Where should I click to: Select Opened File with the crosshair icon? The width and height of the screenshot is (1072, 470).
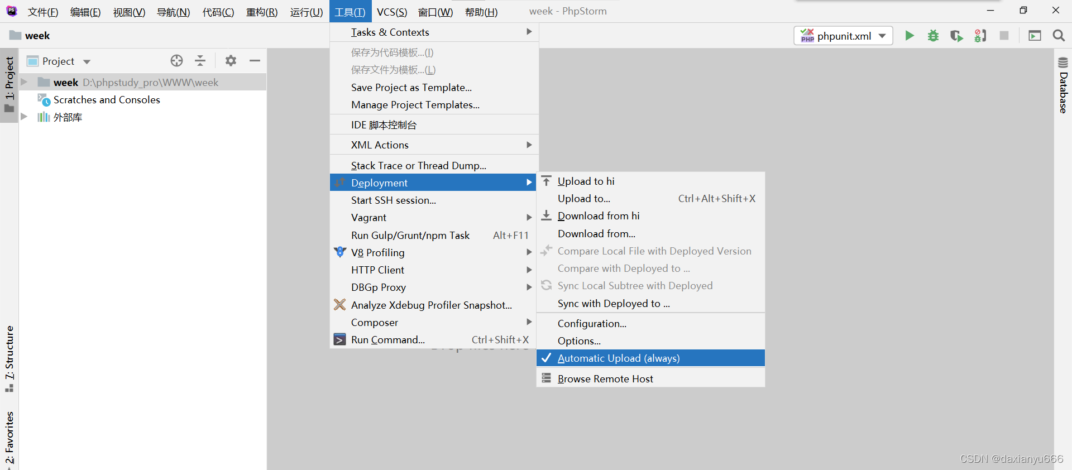pyautogui.click(x=176, y=61)
